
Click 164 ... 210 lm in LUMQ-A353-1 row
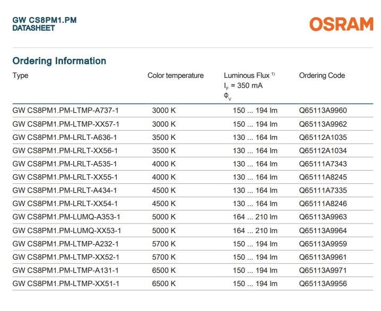tap(255, 217)
